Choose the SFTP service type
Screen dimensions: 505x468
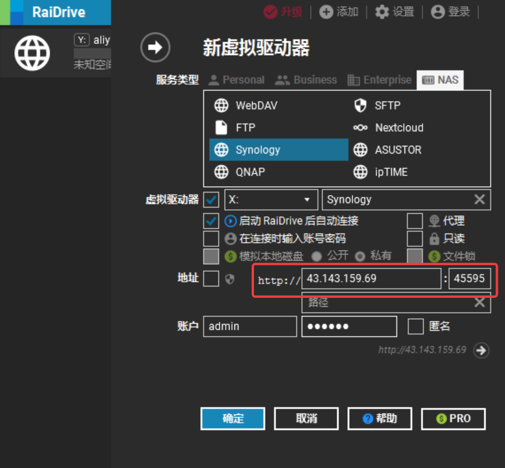[419, 105]
